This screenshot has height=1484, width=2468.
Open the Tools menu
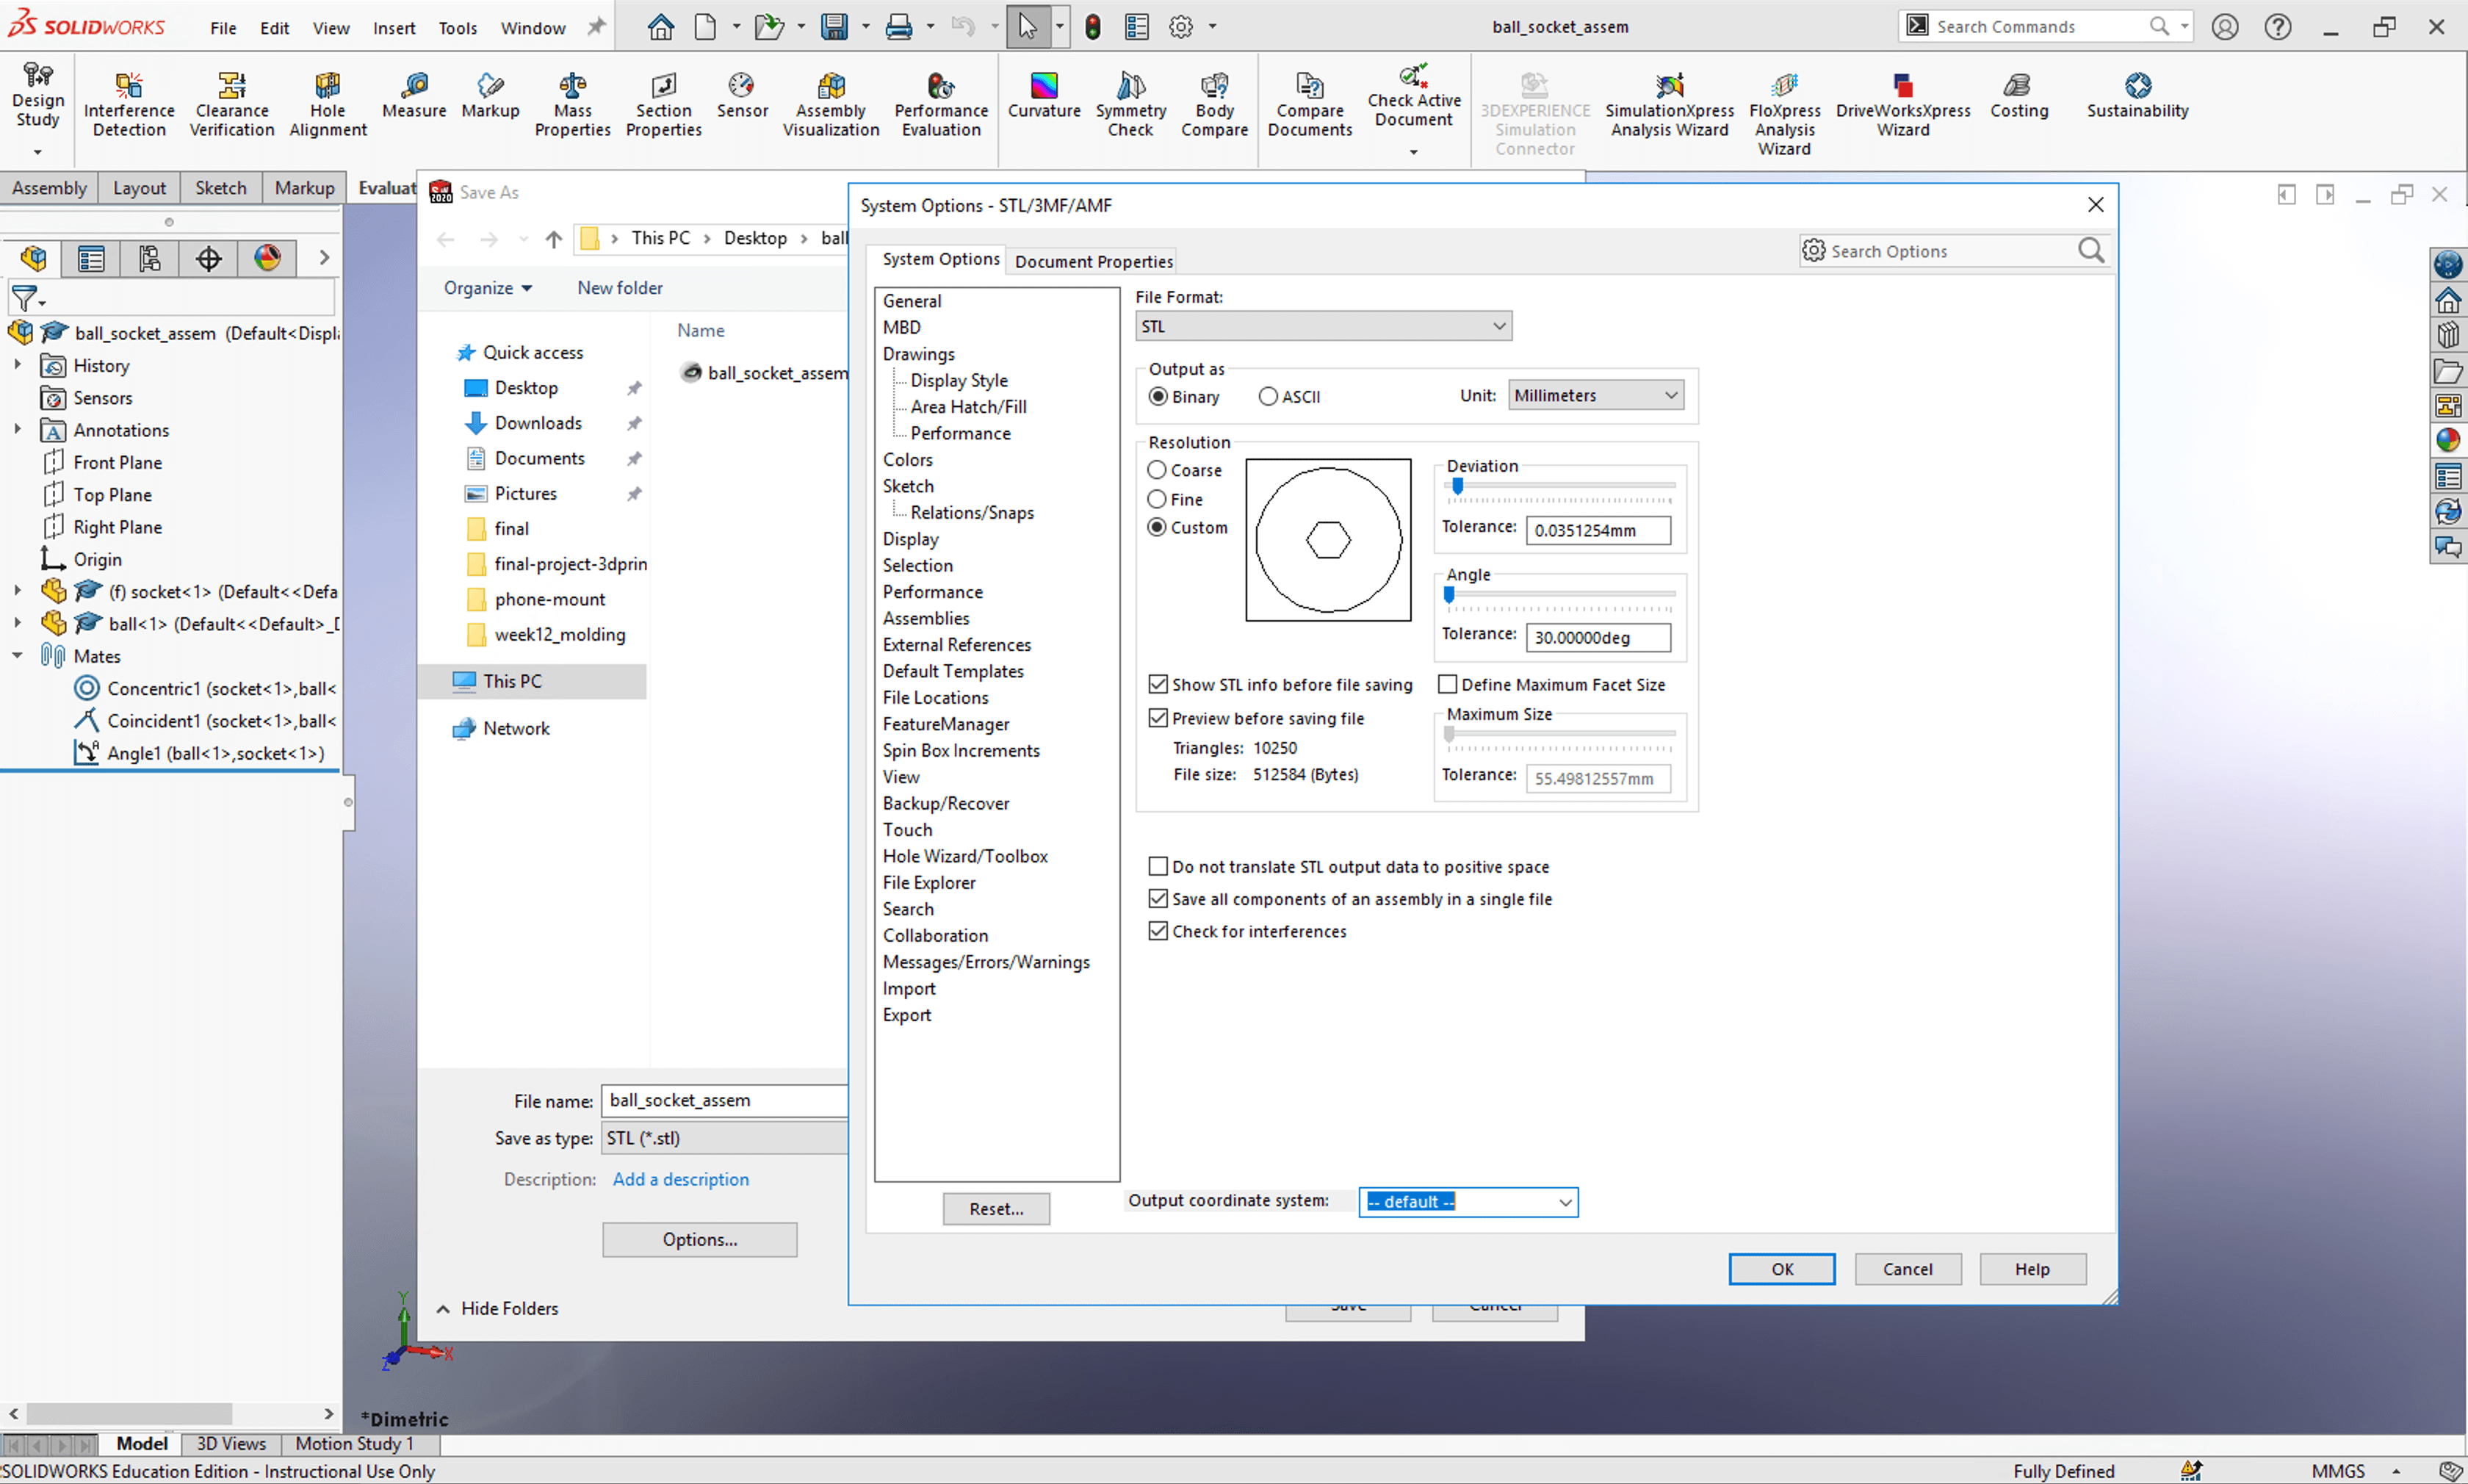click(457, 28)
